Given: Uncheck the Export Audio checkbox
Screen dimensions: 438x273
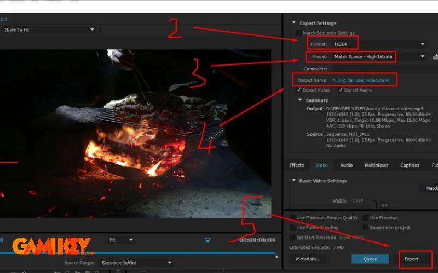Looking at the screenshot, I should [340, 90].
